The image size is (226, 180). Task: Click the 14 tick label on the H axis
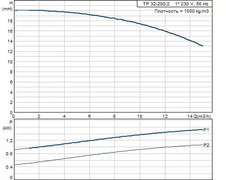[x=10, y=41]
